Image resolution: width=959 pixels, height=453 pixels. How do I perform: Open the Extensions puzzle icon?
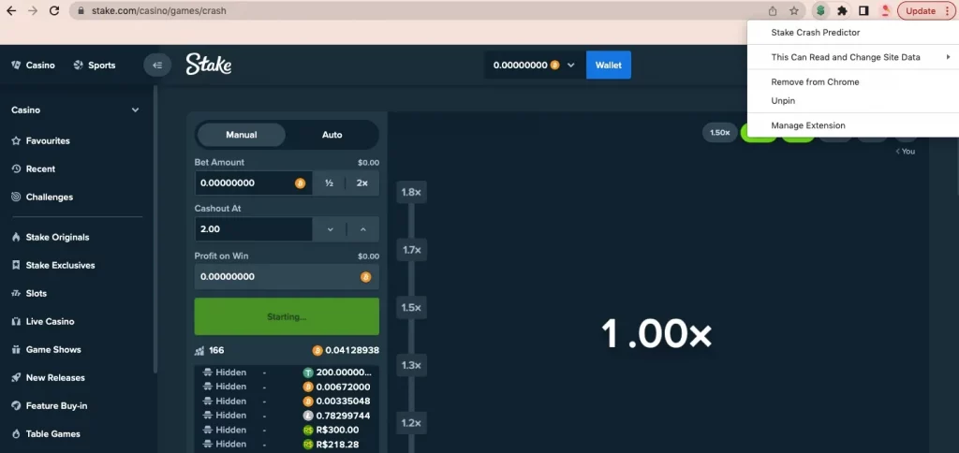842,11
